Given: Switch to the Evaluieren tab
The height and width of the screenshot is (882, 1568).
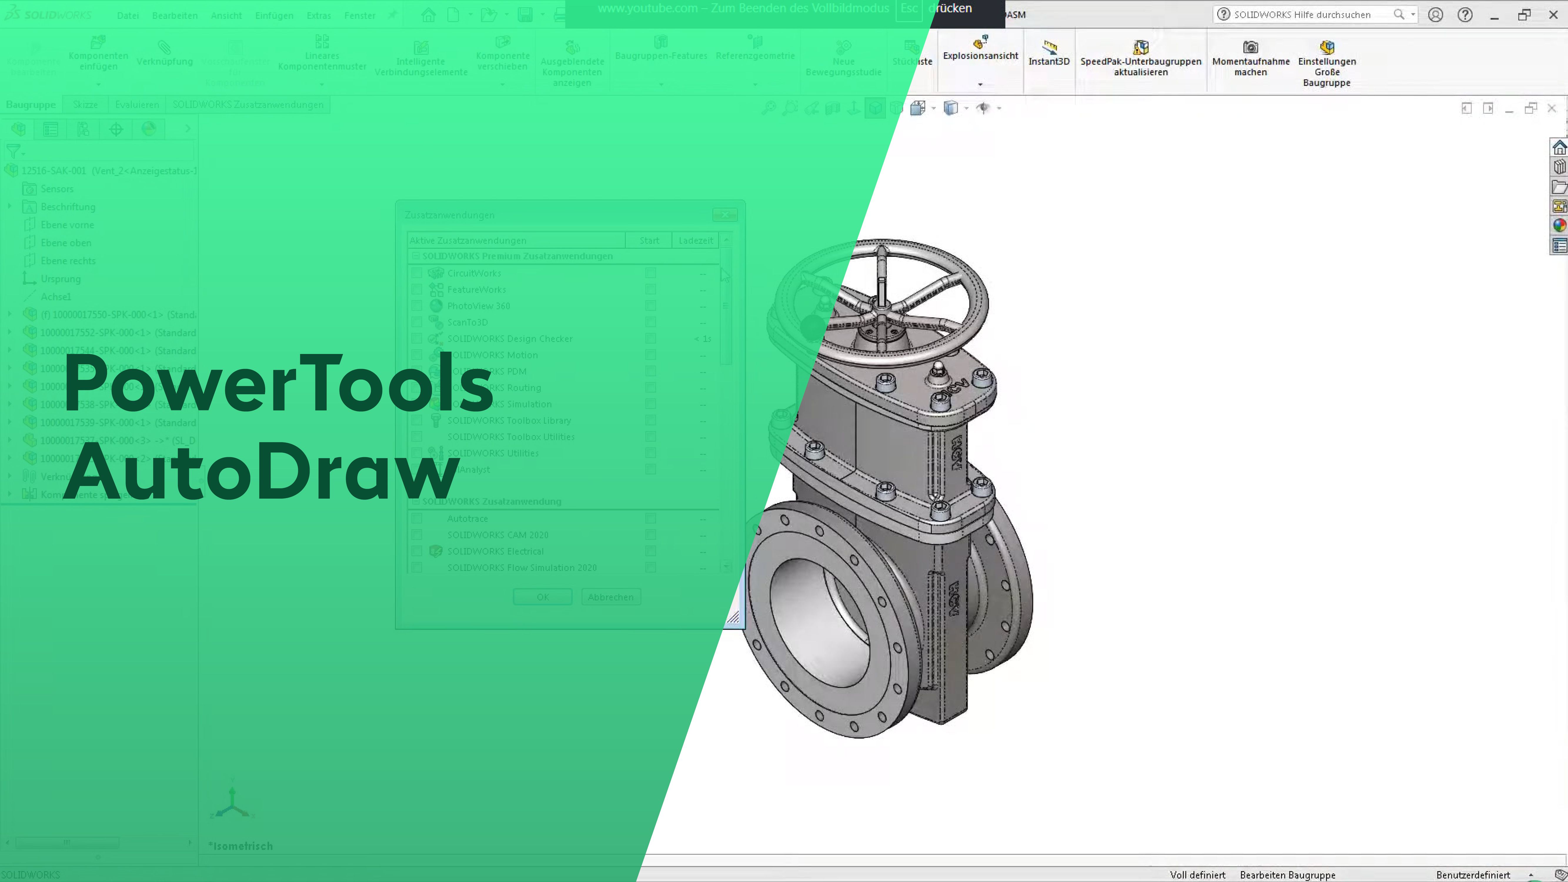Looking at the screenshot, I should [x=136, y=104].
